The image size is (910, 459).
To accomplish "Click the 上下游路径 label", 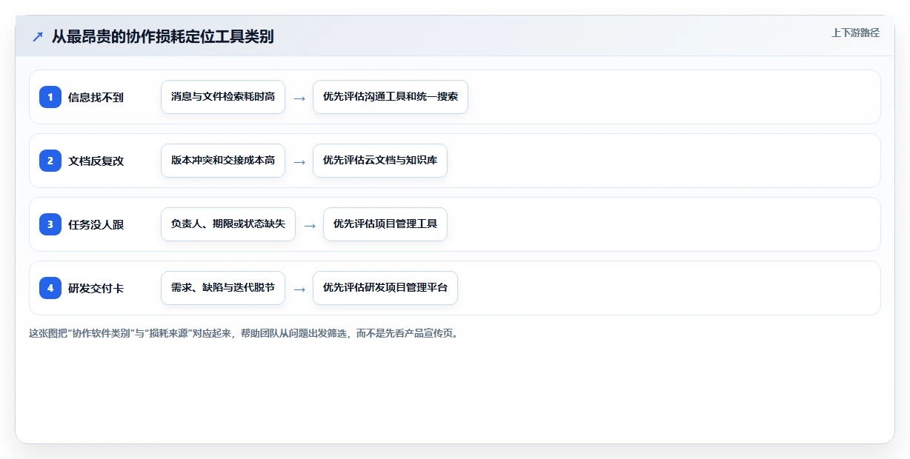I will pos(855,33).
